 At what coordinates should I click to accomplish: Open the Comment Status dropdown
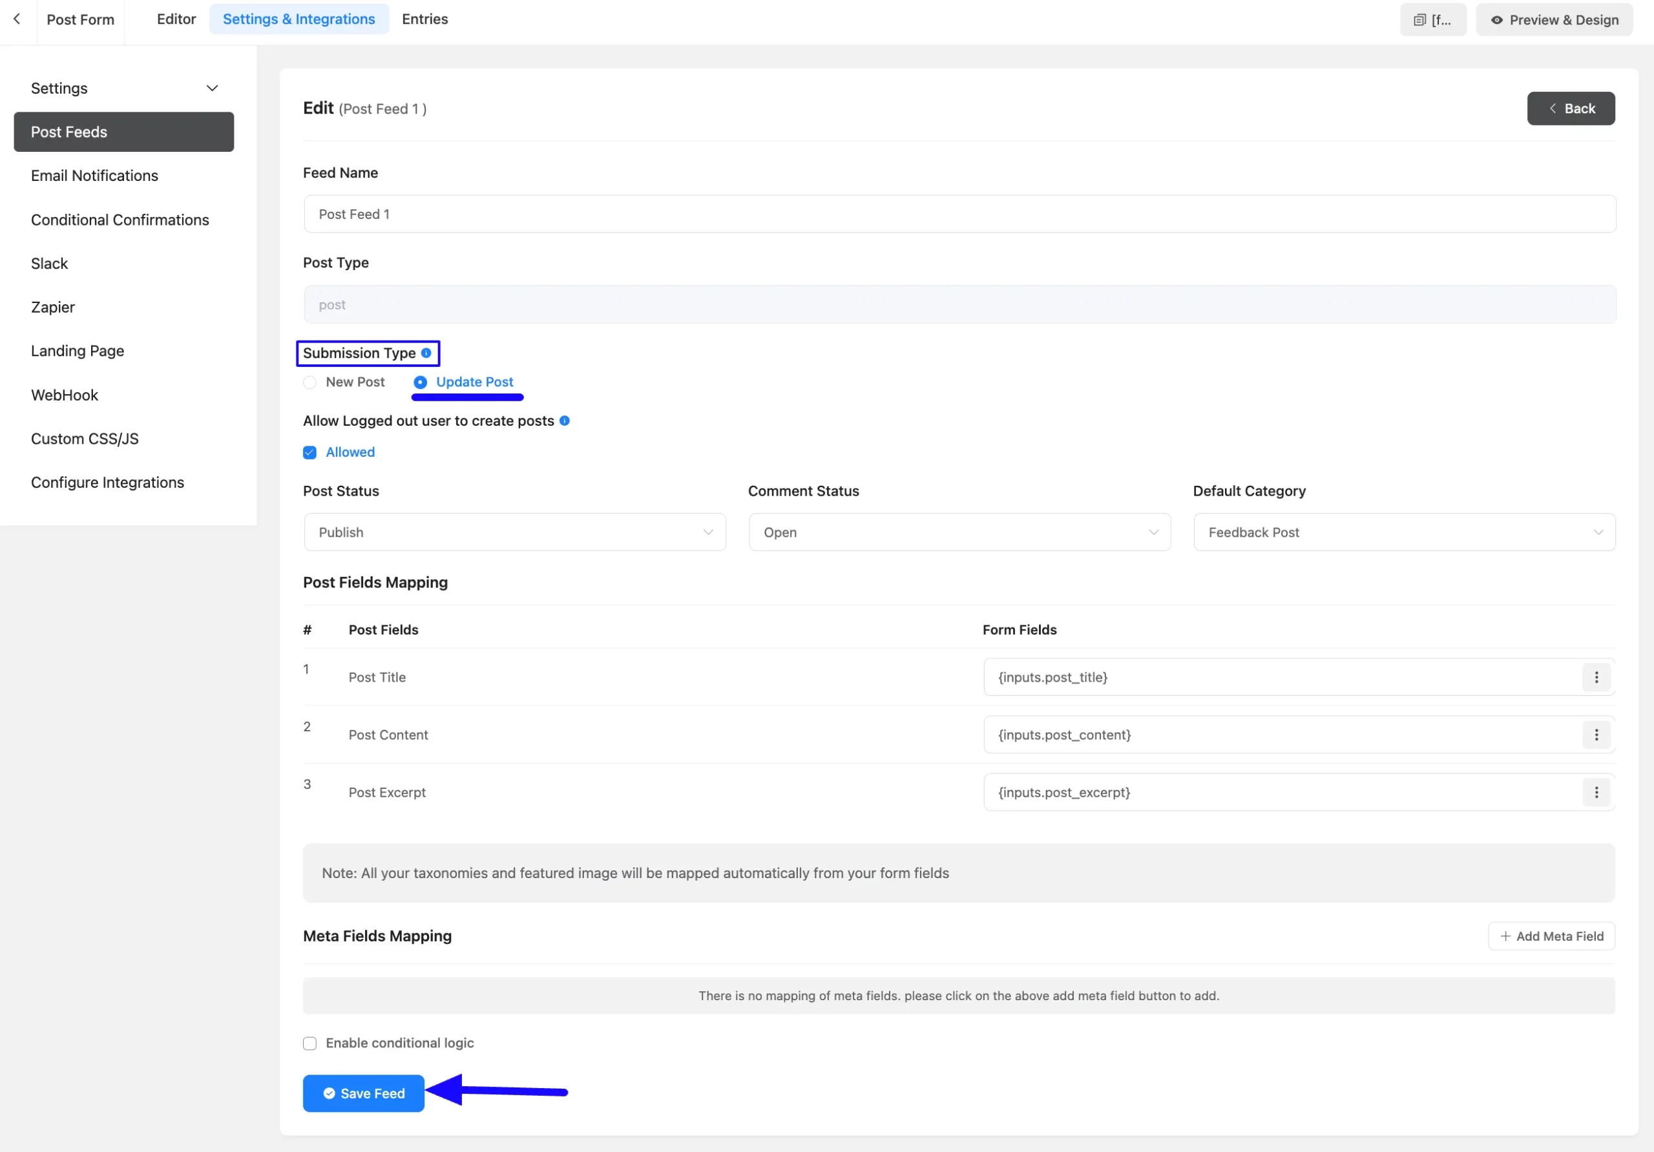point(959,532)
